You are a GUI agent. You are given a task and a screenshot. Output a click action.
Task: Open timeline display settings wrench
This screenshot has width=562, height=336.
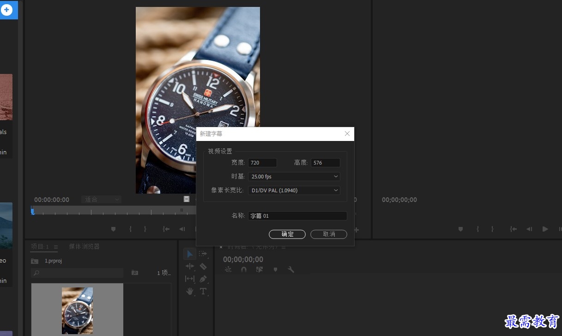click(x=291, y=269)
